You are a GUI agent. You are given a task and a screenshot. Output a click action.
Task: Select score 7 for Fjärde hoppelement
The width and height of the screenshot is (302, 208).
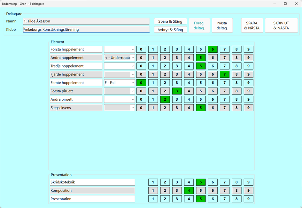[225, 74]
